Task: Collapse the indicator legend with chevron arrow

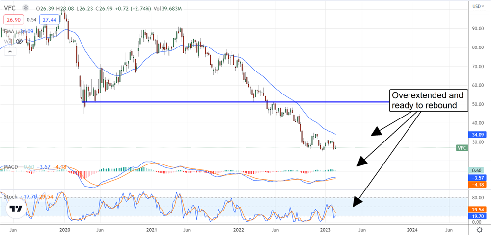Action: 10,51
